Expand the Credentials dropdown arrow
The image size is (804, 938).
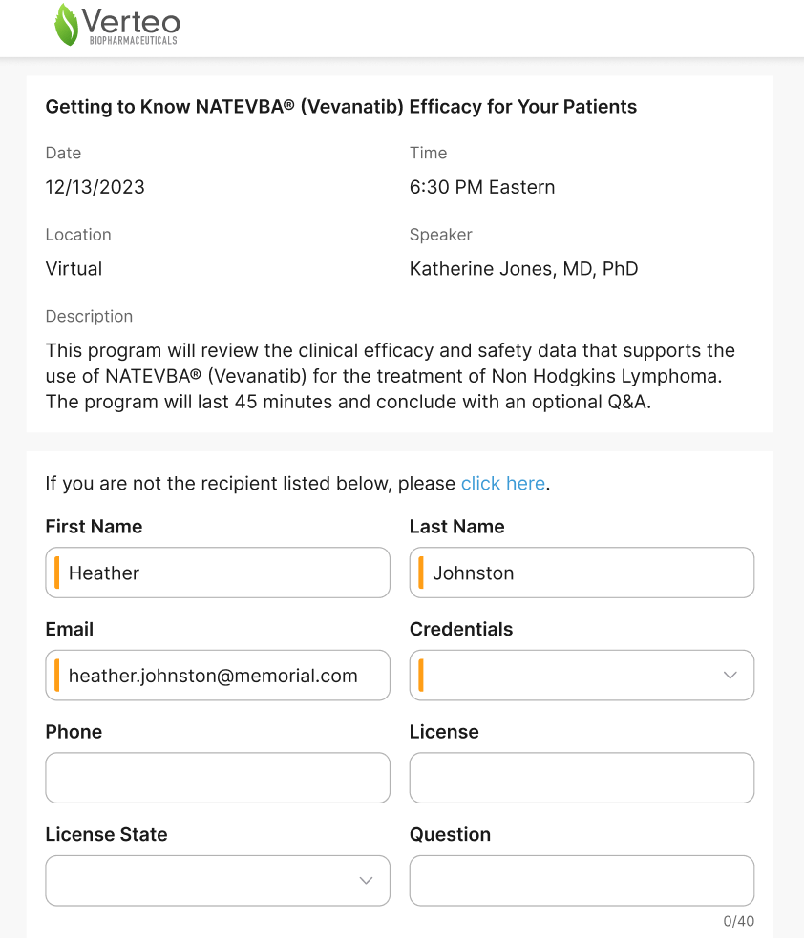[x=730, y=676]
